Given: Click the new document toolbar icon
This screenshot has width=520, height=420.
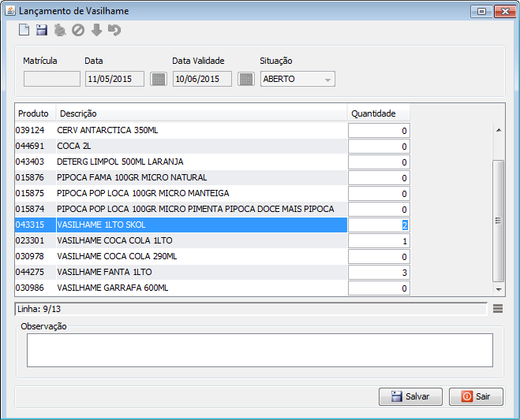Looking at the screenshot, I should click(x=24, y=30).
